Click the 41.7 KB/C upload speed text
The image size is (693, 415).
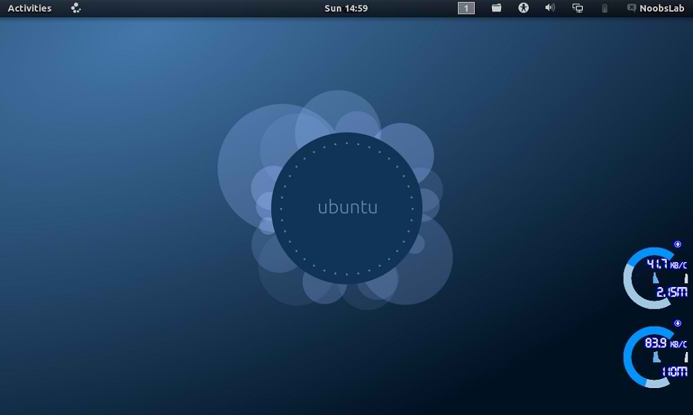point(667,264)
